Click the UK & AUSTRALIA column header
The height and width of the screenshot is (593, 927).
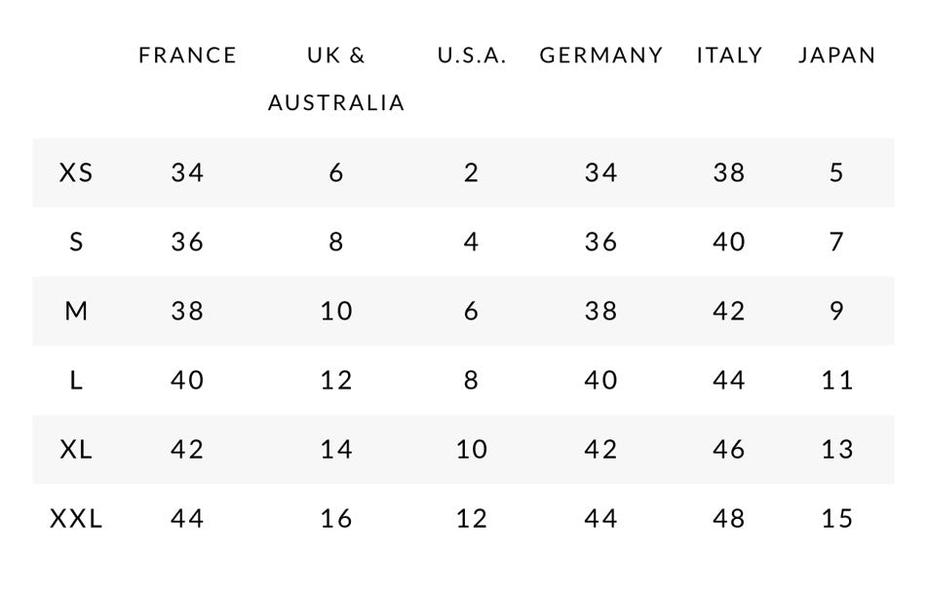pos(336,79)
